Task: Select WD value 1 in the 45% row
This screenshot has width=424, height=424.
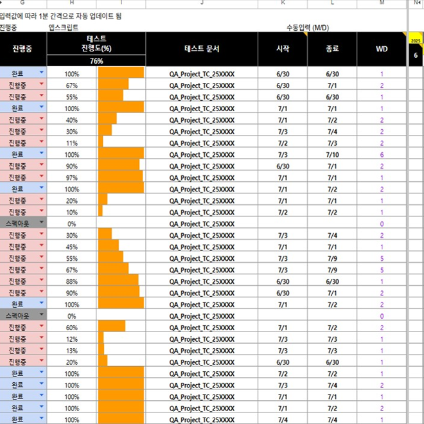Action: [x=382, y=247]
